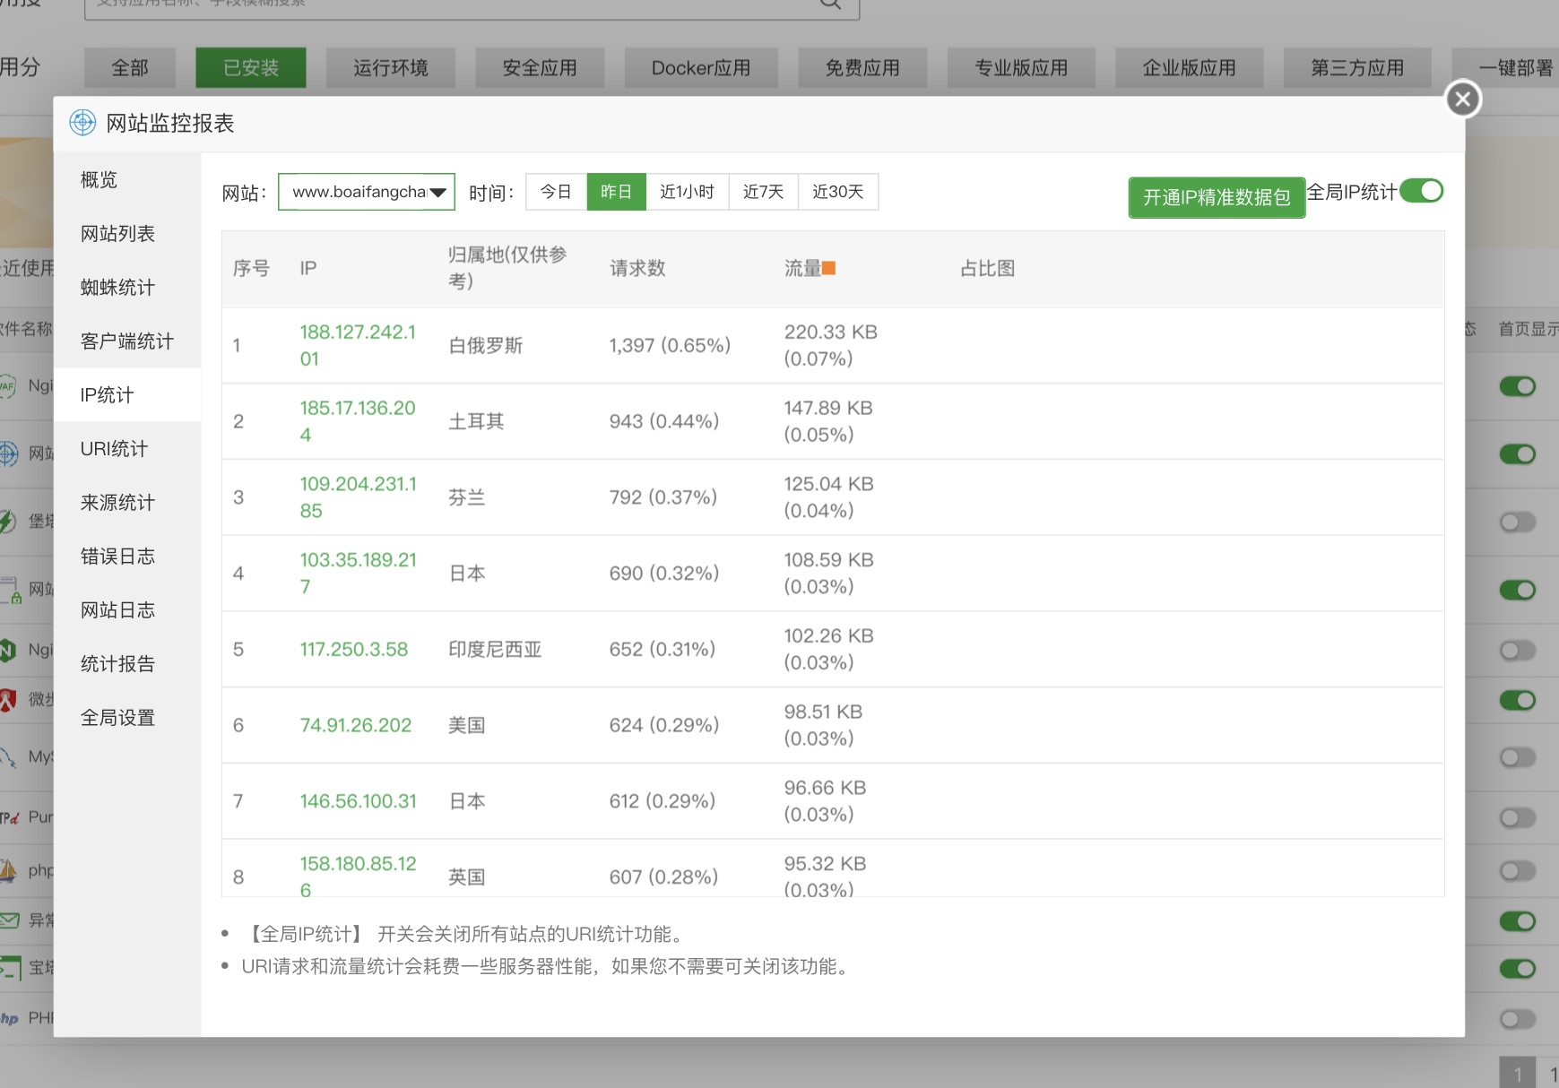The image size is (1559, 1088).
Task: Open 网站列表 in the sidebar
Action: click(x=127, y=234)
